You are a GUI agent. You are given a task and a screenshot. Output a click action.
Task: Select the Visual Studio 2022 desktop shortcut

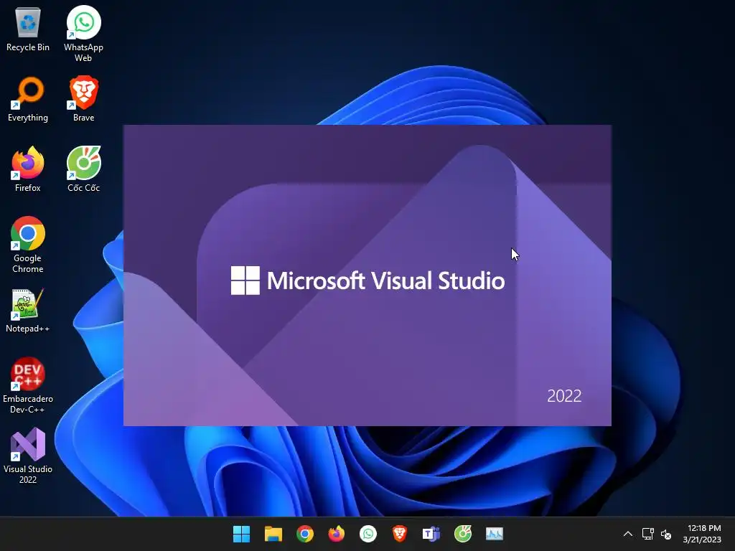28,456
